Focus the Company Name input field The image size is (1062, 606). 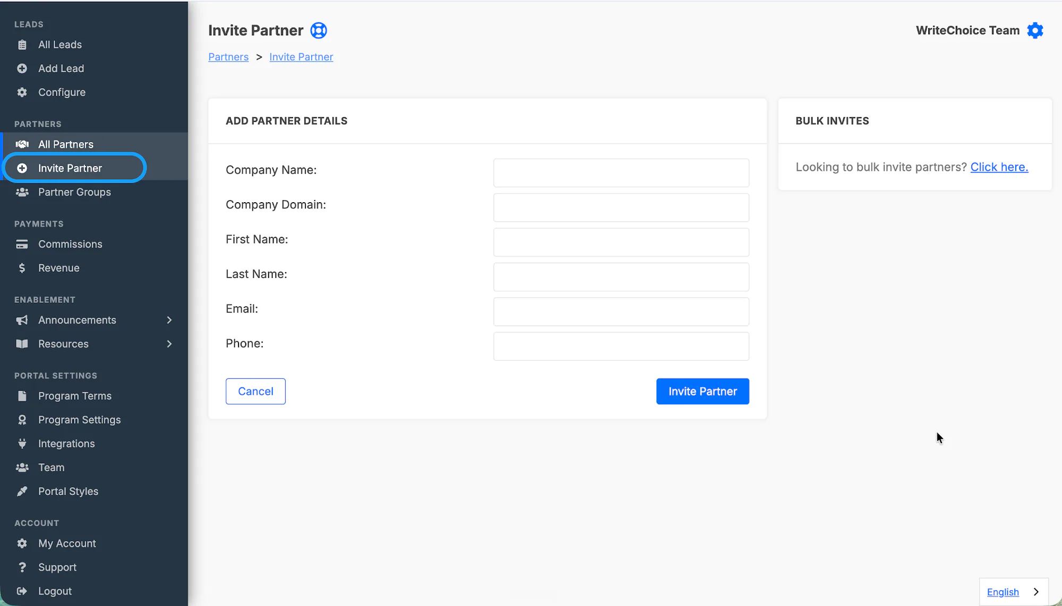[x=621, y=173]
